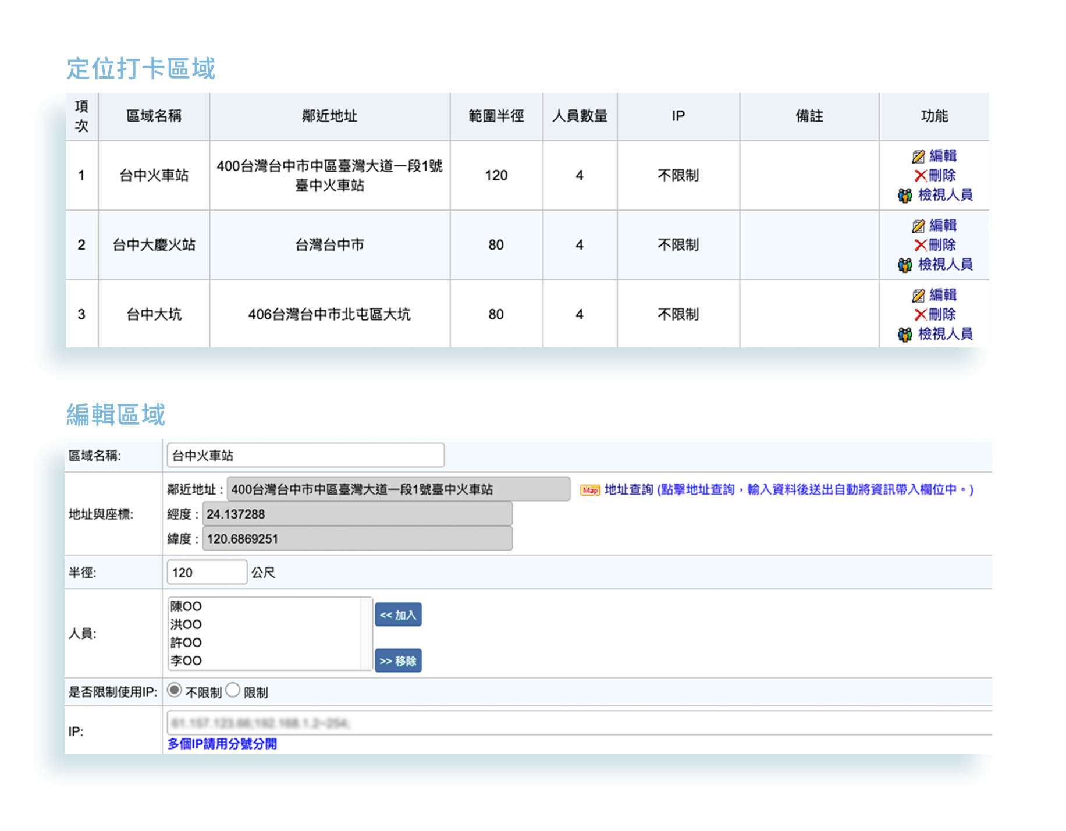Click the 區域名稱 text field
This screenshot has width=1066, height=831.
click(x=305, y=455)
